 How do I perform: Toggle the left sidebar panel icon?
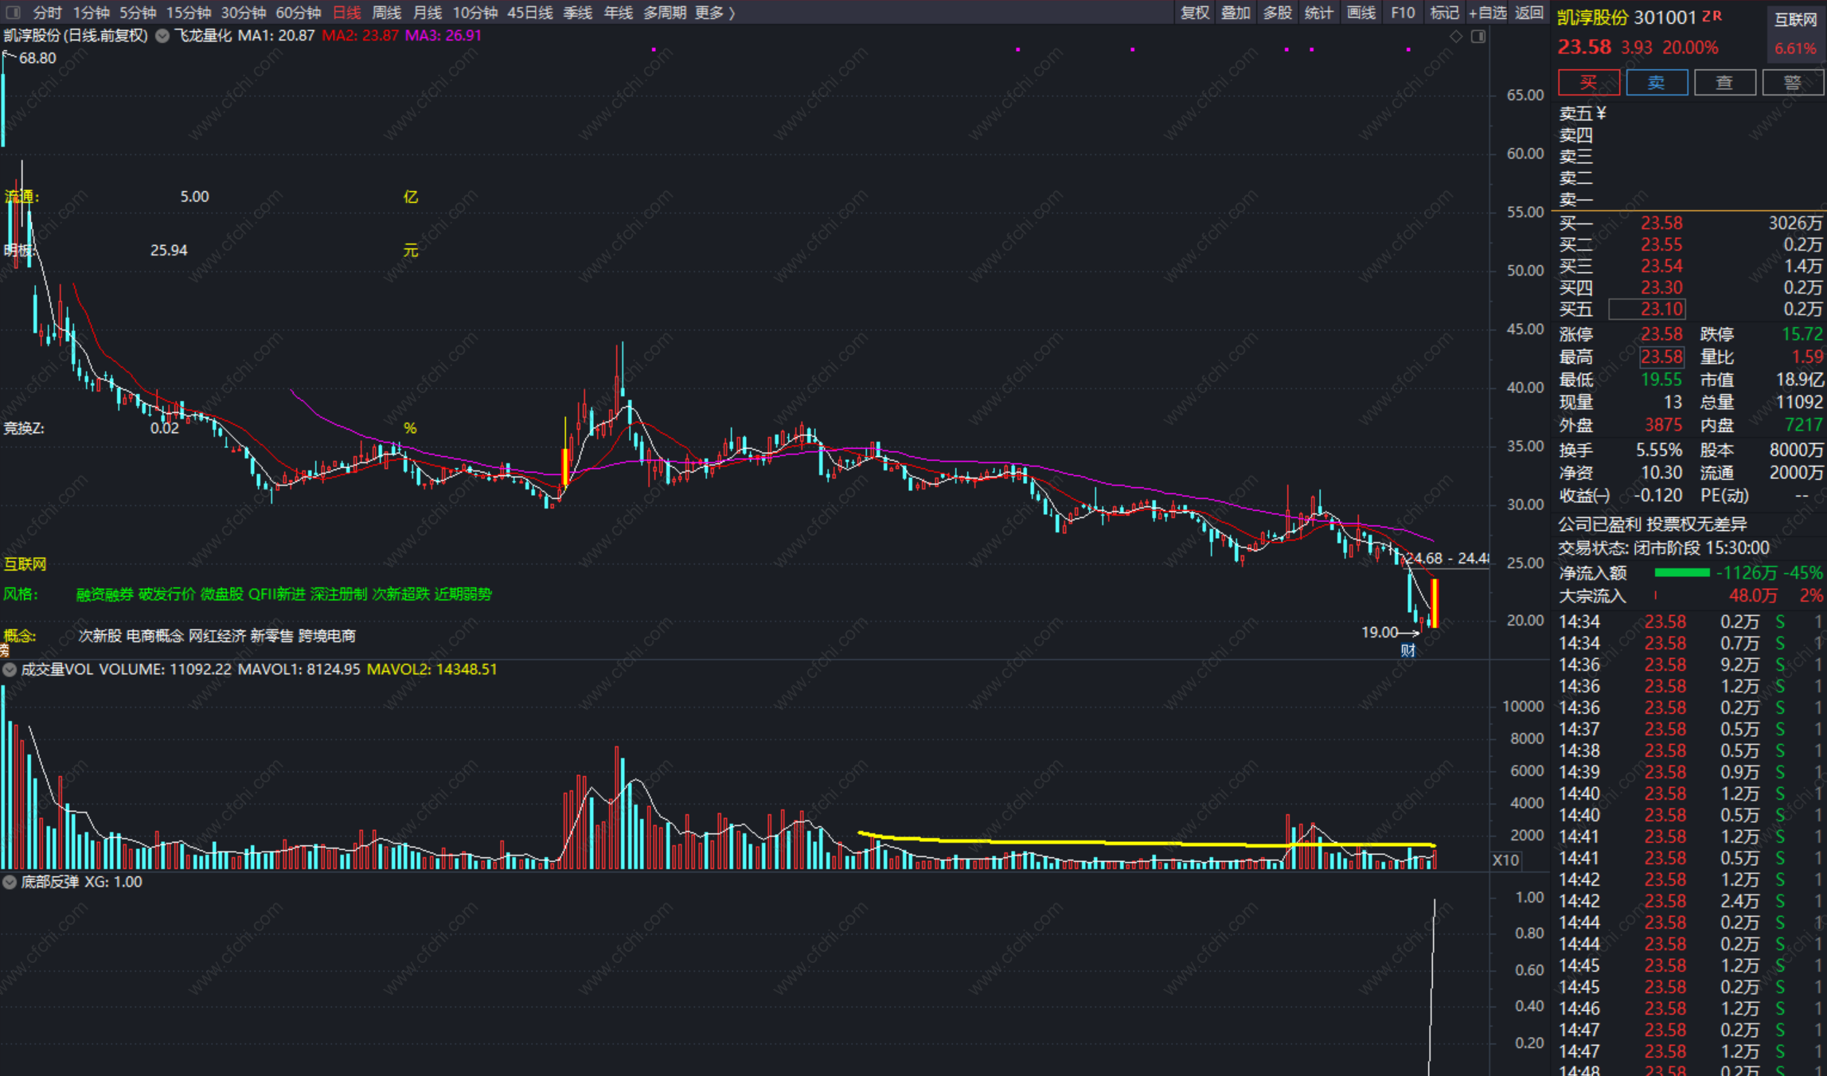click(13, 12)
